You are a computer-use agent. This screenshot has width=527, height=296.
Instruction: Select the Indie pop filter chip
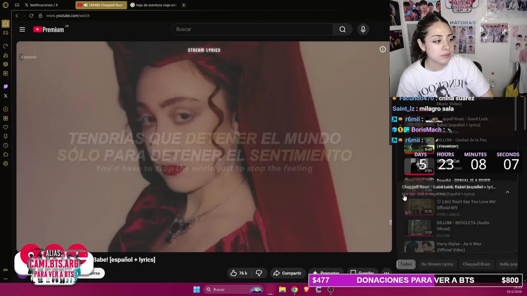pyautogui.click(x=508, y=264)
